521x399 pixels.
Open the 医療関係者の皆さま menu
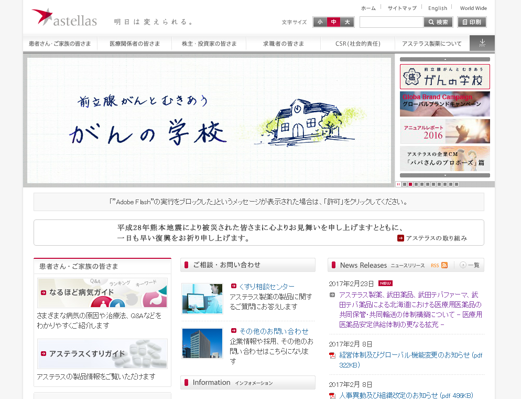tap(135, 44)
